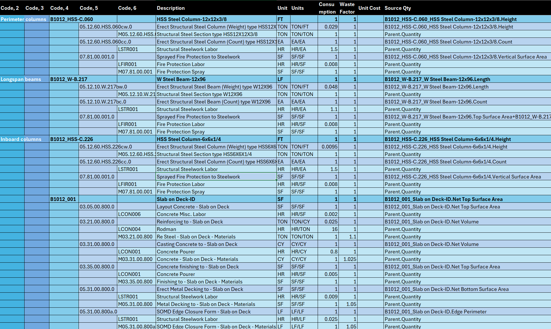Viewport: 551px width, 329px height.
Task: Click code 05.12.60.HSS.060cc.0
Action: click(105, 42)
